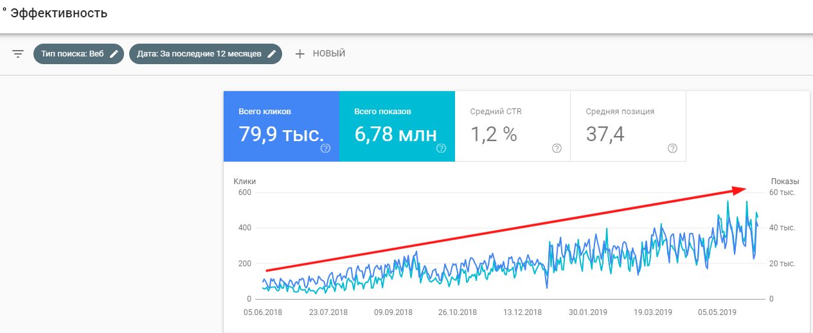Image resolution: width=813 pixels, height=333 pixels.
Task: Click the Клики axis label
Action: click(244, 182)
